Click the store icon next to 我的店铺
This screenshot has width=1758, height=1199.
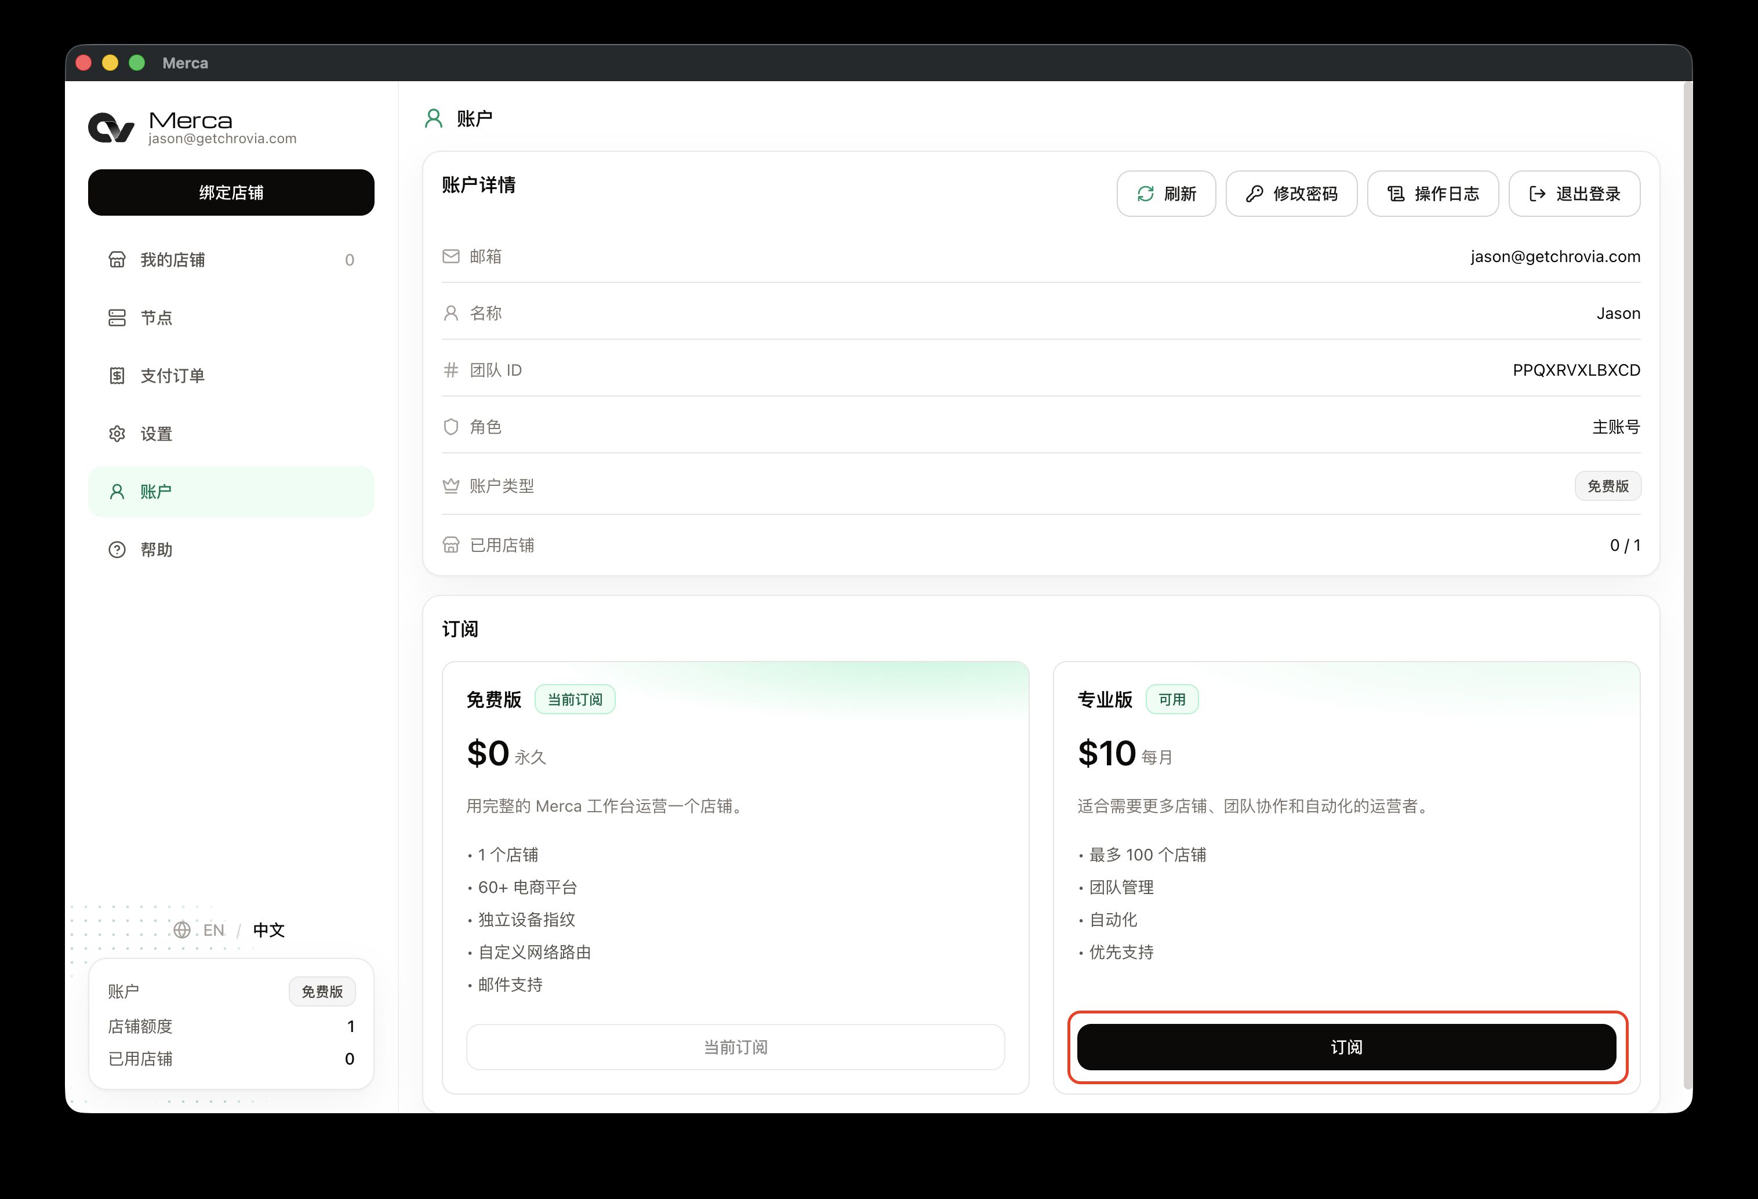pos(117,260)
